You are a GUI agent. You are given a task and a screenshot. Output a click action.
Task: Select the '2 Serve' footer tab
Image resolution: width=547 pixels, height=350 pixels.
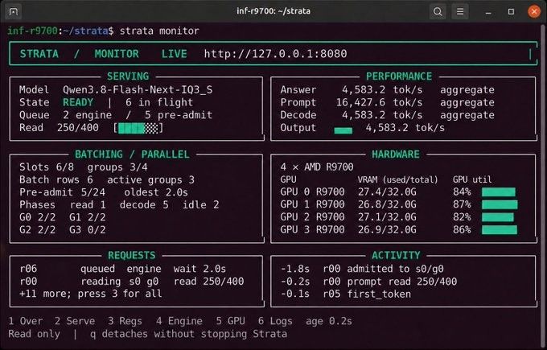point(75,321)
